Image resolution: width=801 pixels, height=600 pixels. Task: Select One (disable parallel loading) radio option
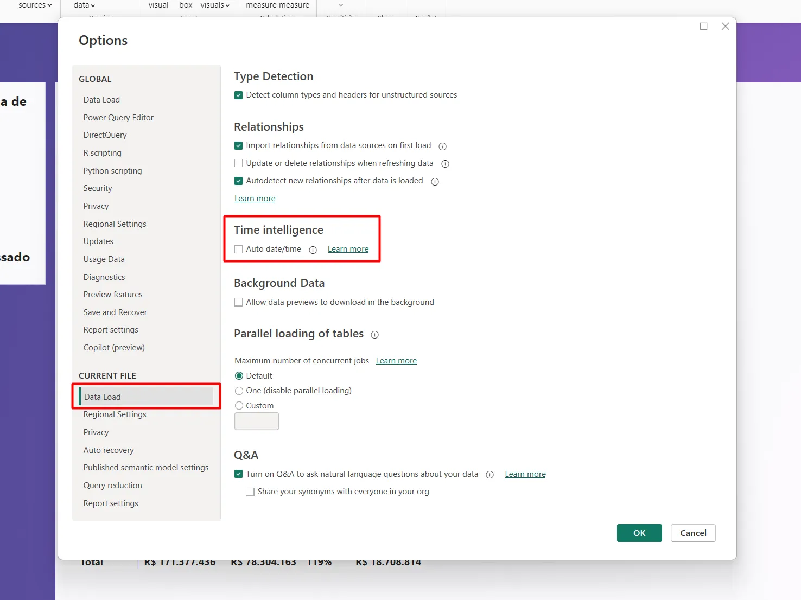click(x=239, y=391)
